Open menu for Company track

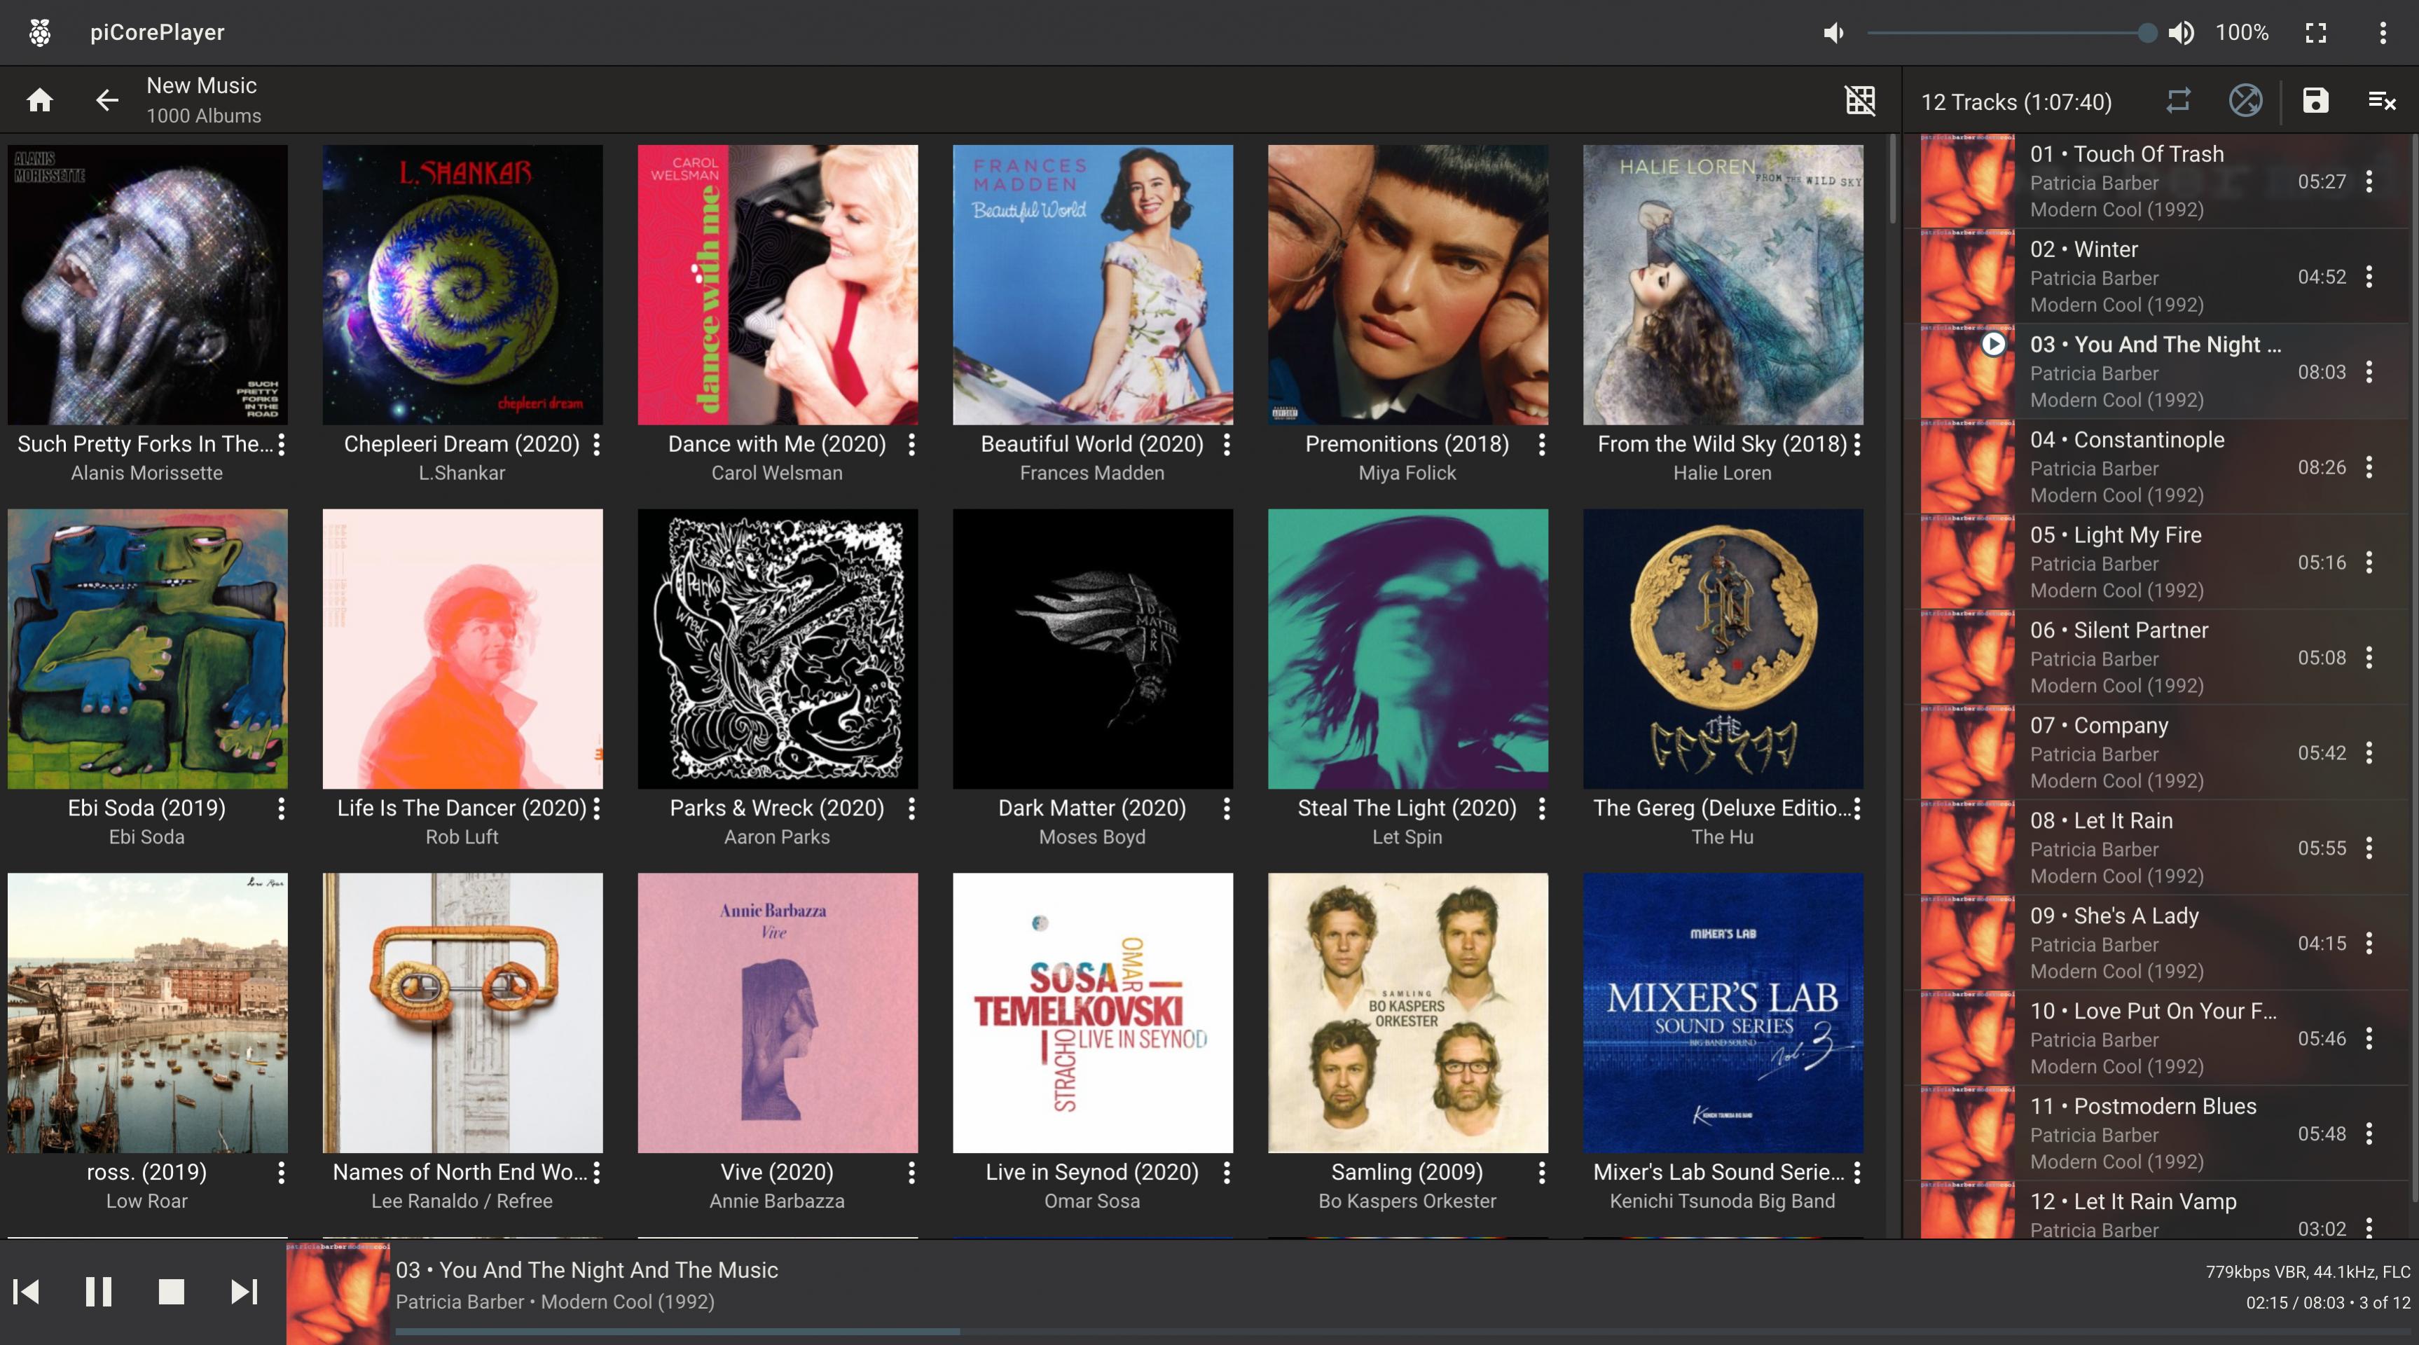[2369, 752]
